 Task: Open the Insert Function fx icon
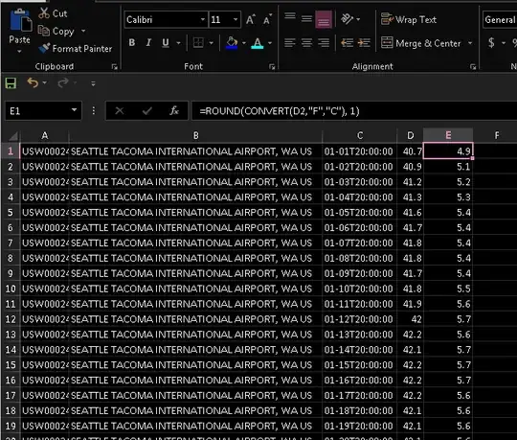(x=174, y=110)
